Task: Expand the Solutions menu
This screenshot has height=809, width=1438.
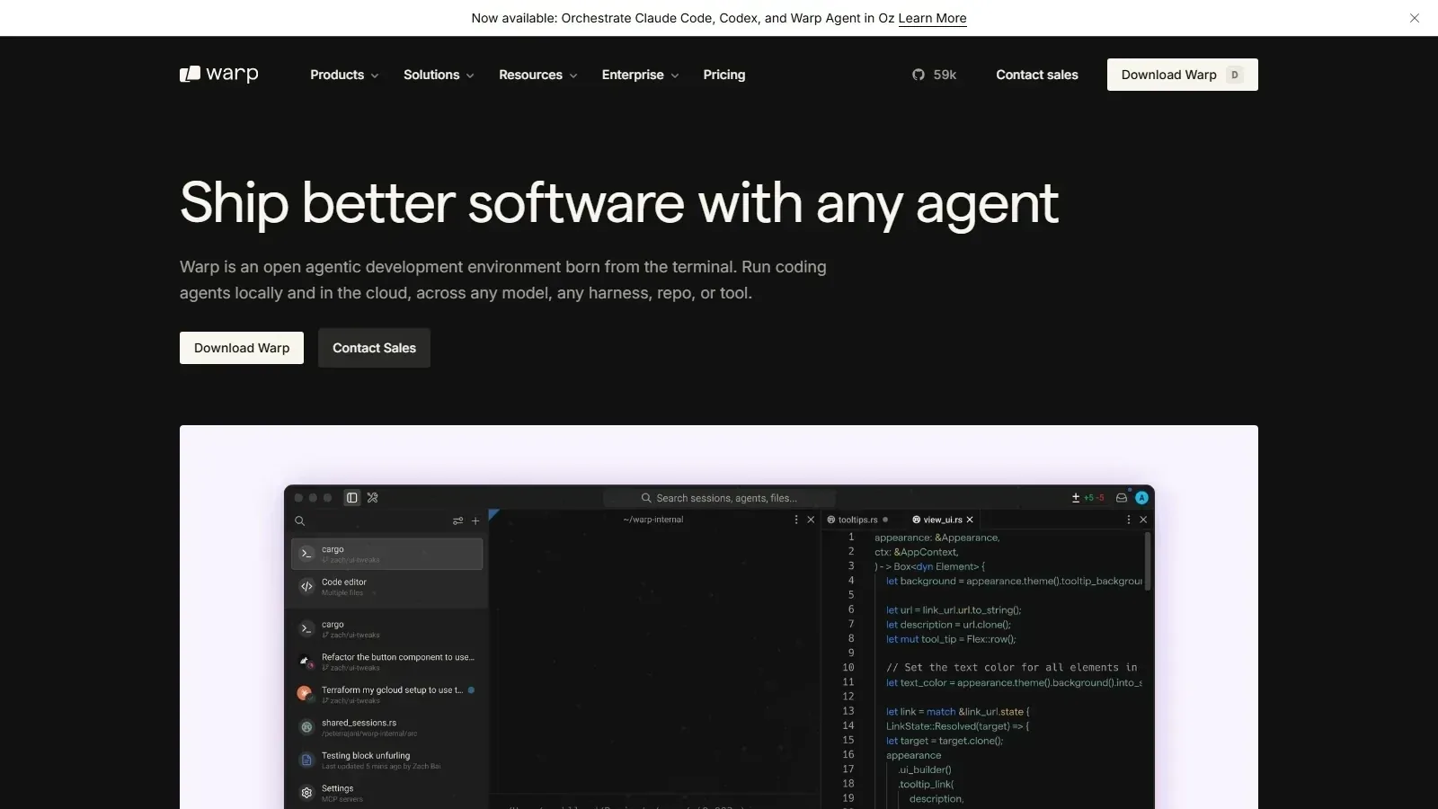Action: (x=439, y=75)
